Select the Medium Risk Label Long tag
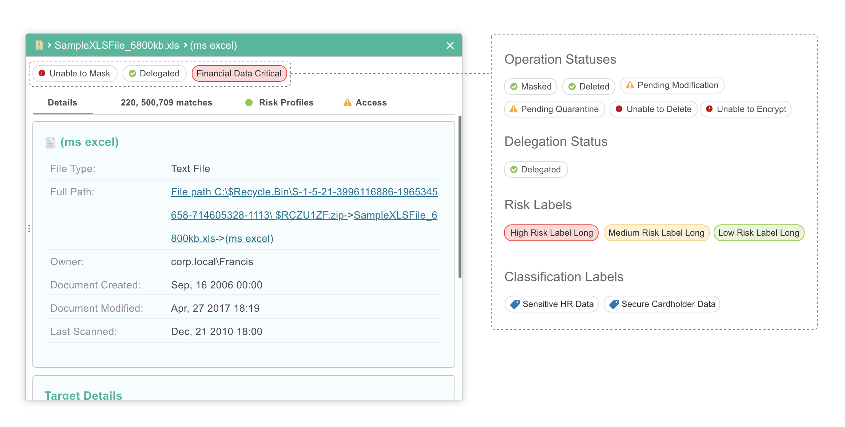 [x=656, y=233]
